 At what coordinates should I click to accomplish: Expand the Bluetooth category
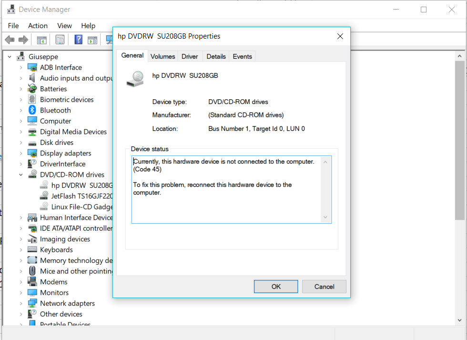click(x=21, y=111)
